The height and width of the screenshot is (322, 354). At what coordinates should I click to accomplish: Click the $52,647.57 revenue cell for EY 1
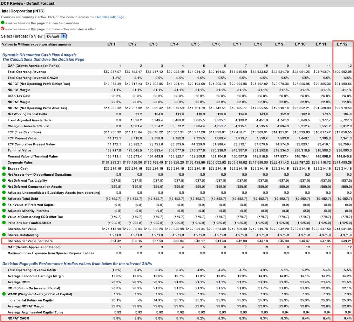[112, 72]
